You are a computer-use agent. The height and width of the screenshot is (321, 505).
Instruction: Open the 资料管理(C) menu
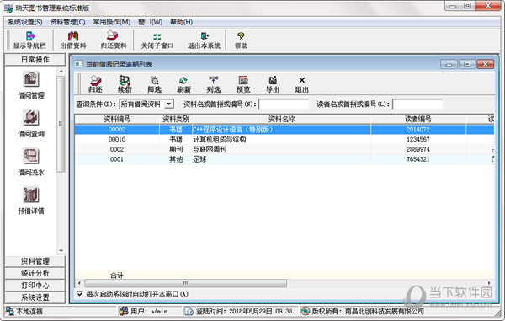(x=67, y=22)
